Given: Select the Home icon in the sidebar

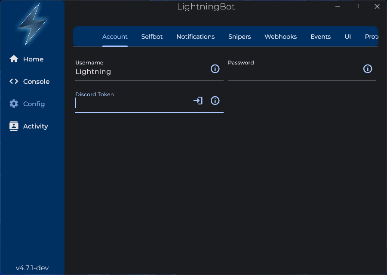Looking at the screenshot, I should 13,59.
